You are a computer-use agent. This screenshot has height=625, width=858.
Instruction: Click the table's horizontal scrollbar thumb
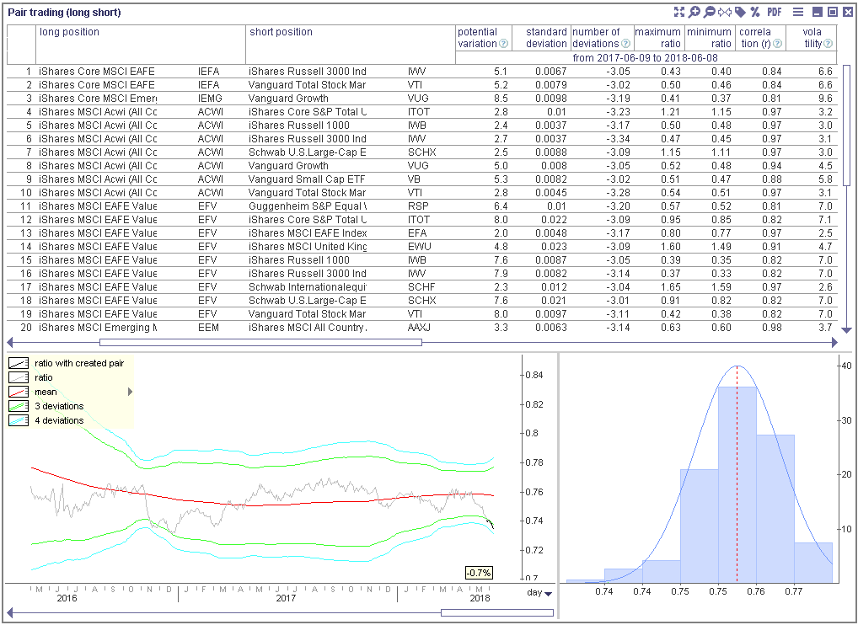[260, 342]
